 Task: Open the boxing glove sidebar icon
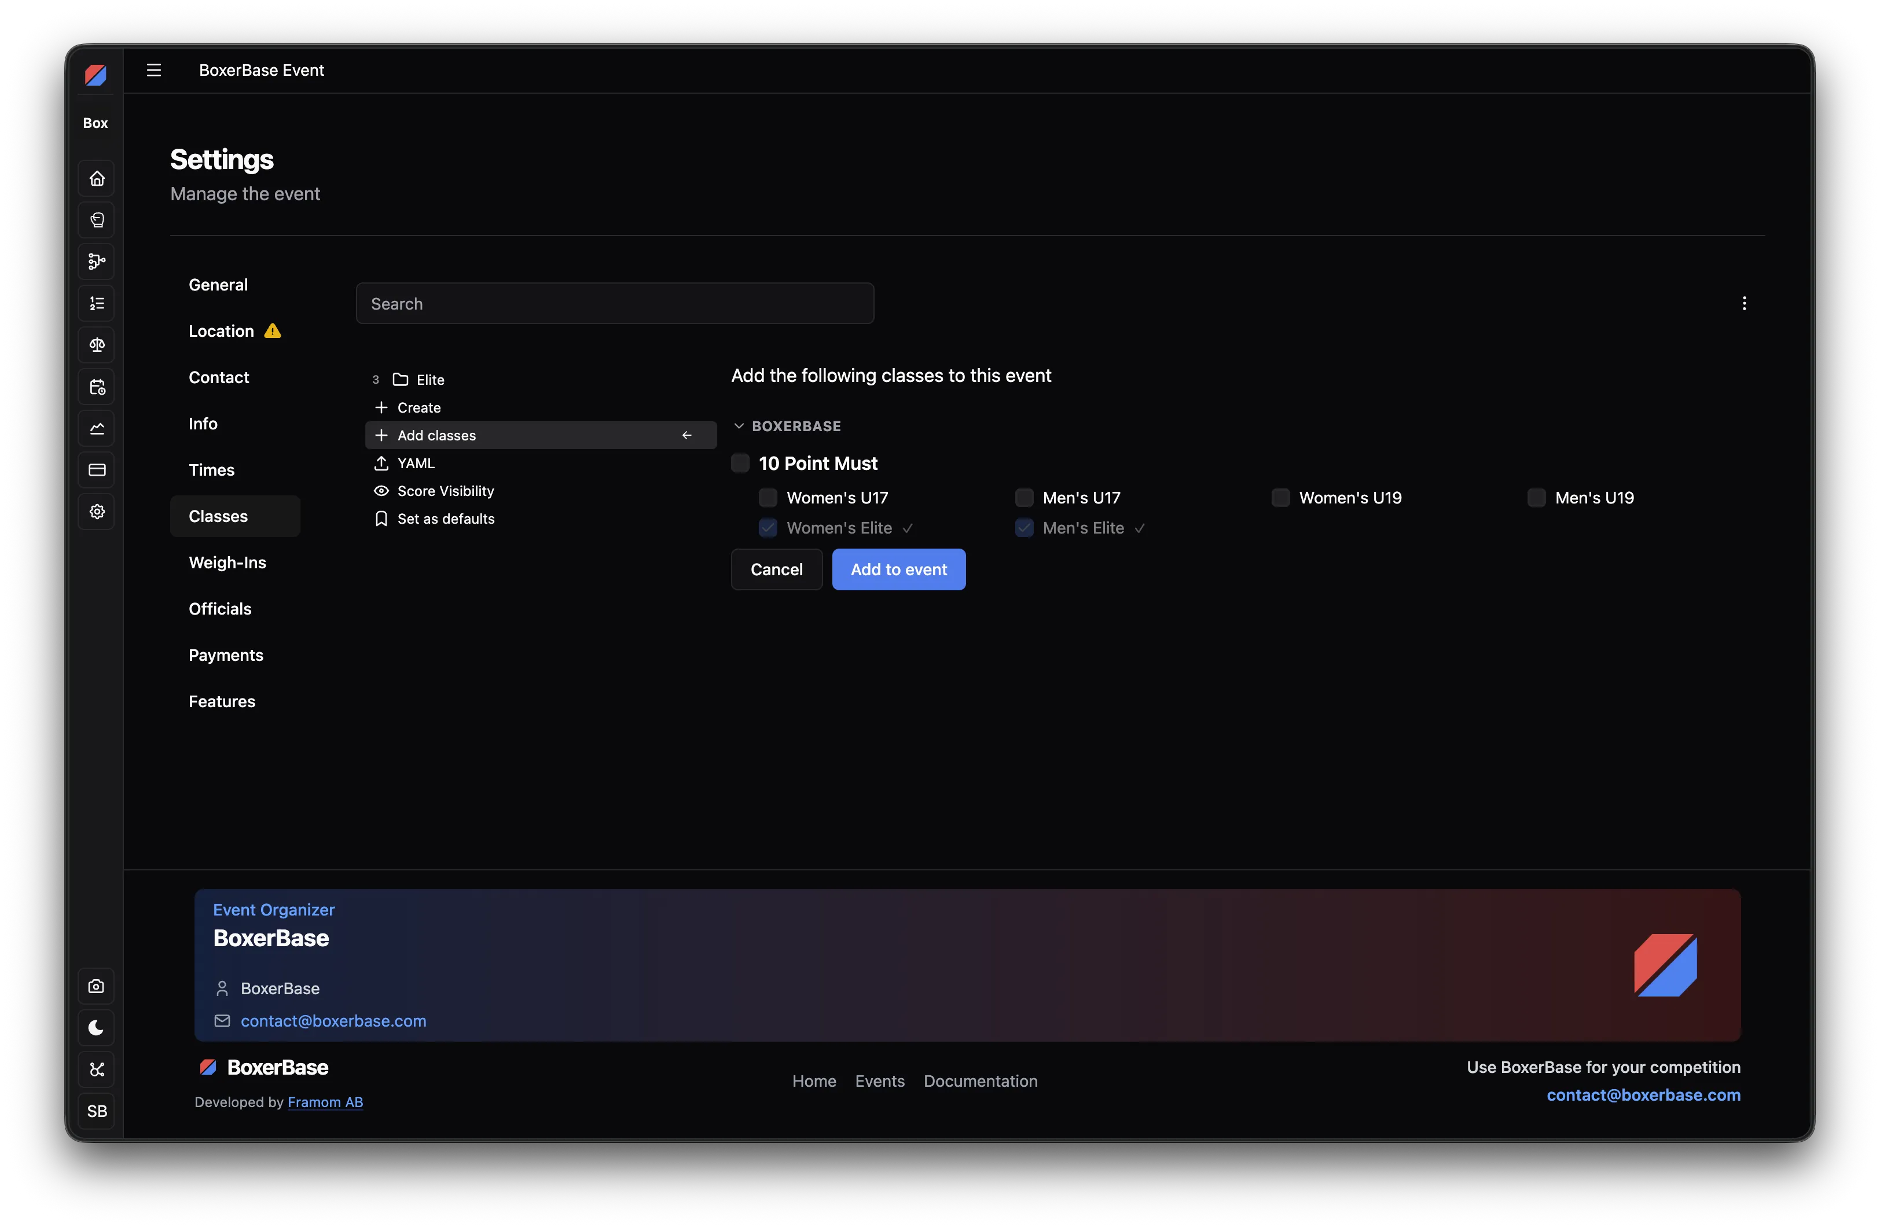[x=97, y=220]
